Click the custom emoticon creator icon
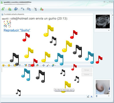This screenshot has width=114, height=103. pos(26,65)
